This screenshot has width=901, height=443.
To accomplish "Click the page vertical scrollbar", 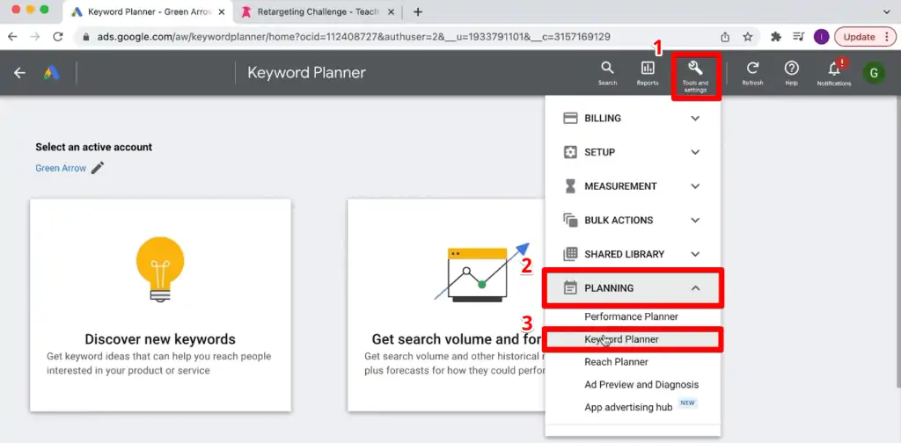I will click(x=897, y=241).
